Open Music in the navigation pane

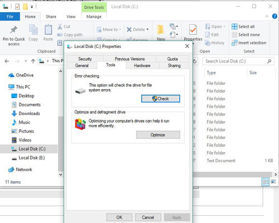point(21,122)
